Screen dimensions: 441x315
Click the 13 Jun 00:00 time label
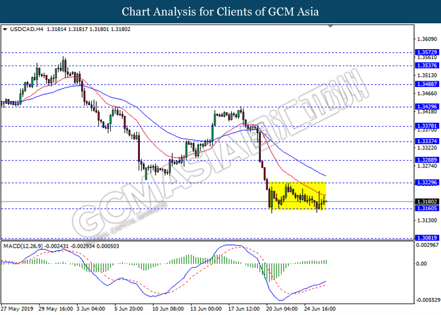(x=206, y=309)
